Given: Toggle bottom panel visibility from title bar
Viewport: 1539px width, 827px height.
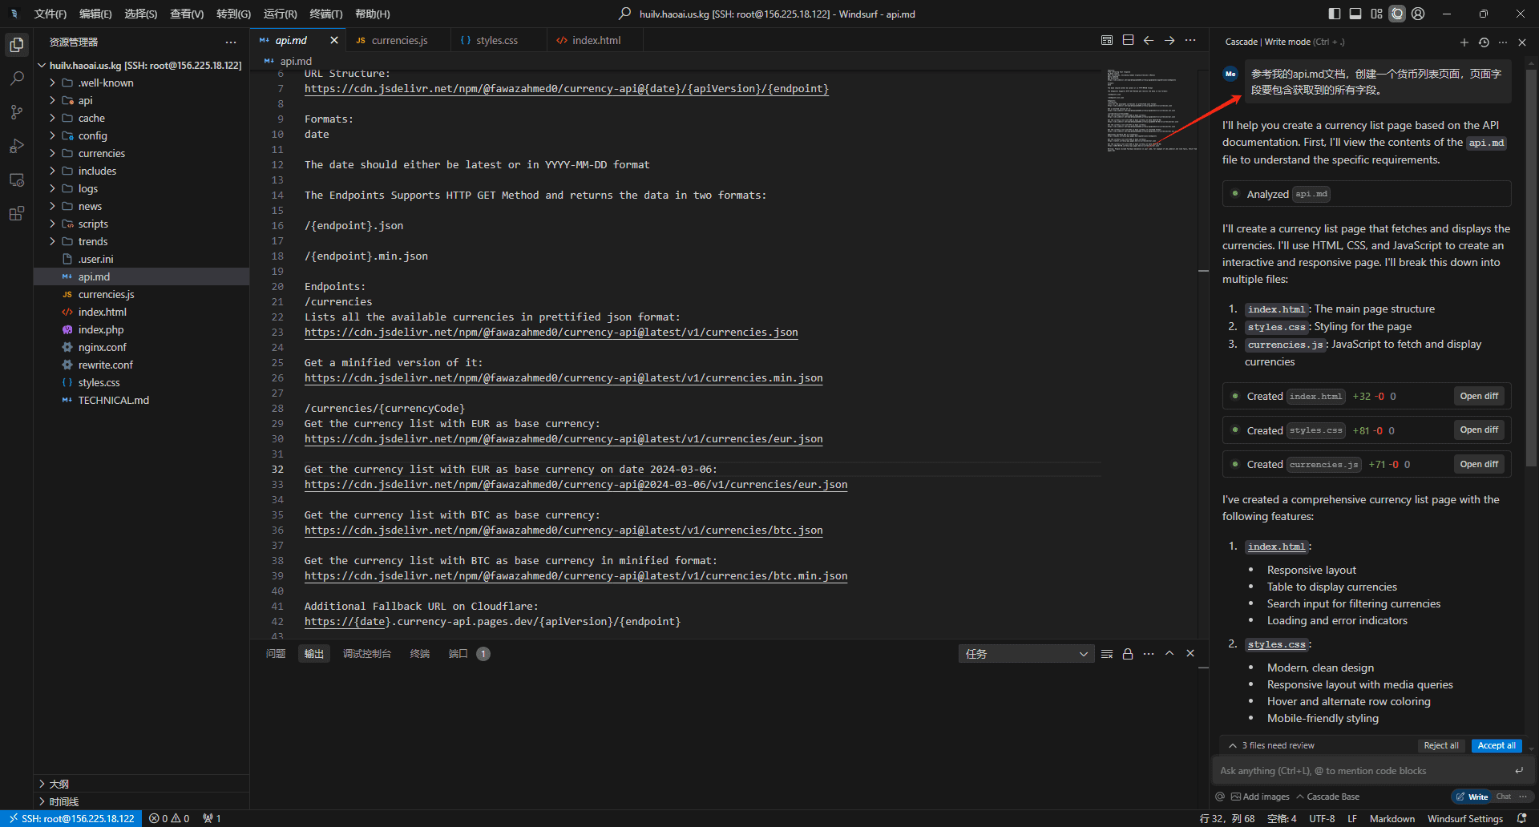Looking at the screenshot, I should click(1355, 14).
